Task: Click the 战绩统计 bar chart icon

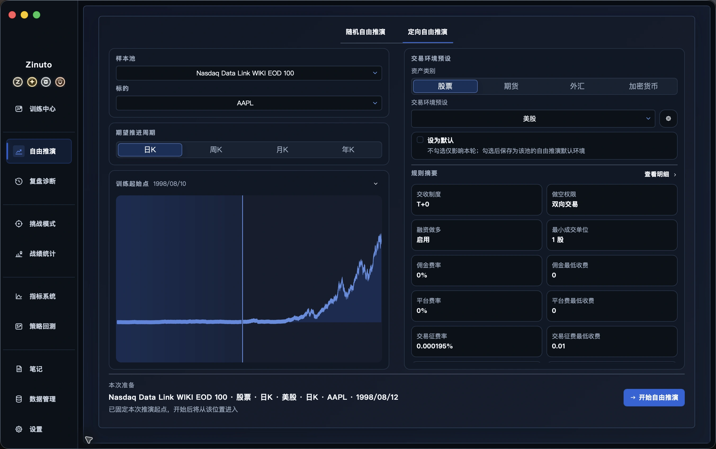Action: tap(19, 254)
